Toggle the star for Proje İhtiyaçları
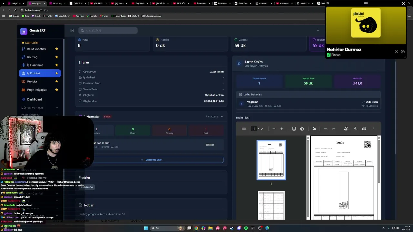Viewport: 413px width, 232px height. (x=57, y=90)
